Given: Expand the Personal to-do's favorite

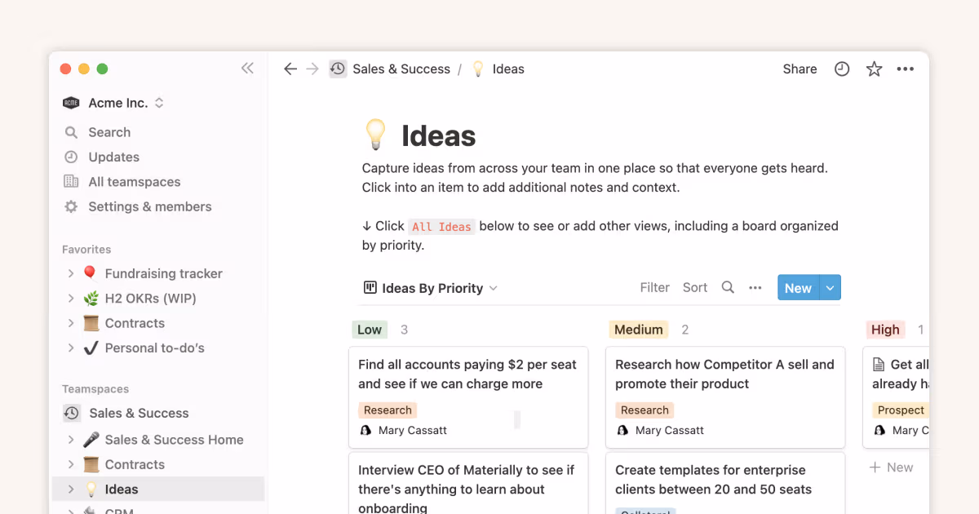Looking at the screenshot, I should [71, 348].
